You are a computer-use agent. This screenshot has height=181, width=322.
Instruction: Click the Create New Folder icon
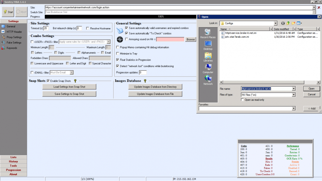[x=293, y=23]
